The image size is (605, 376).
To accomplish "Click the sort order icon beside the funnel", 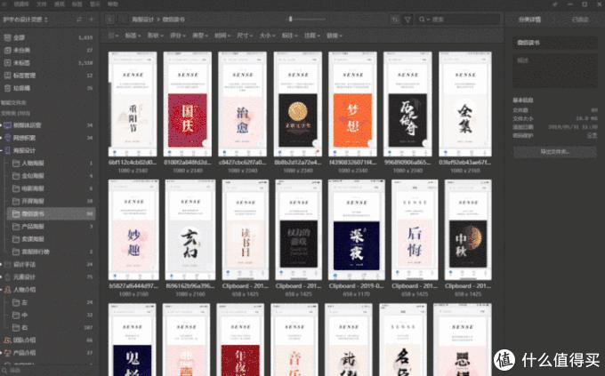I will click(395, 20).
